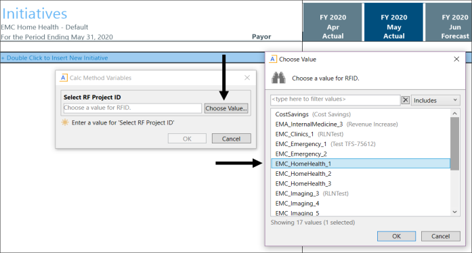The width and height of the screenshot is (472, 253).
Task: Clear the filter with the X icon
Action: click(406, 100)
